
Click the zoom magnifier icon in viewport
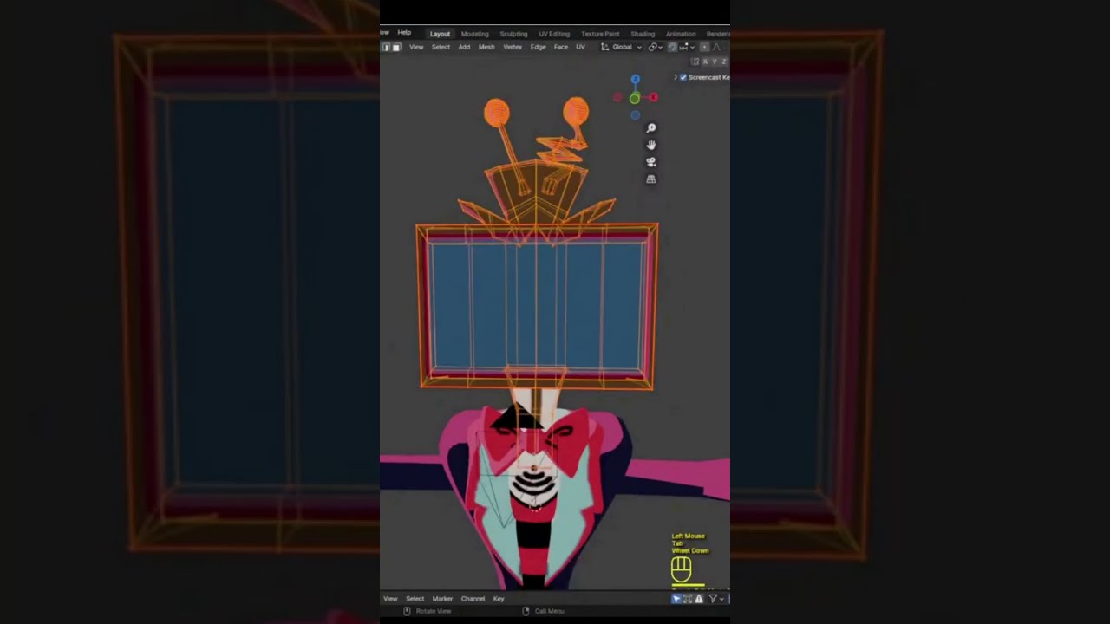[651, 128]
